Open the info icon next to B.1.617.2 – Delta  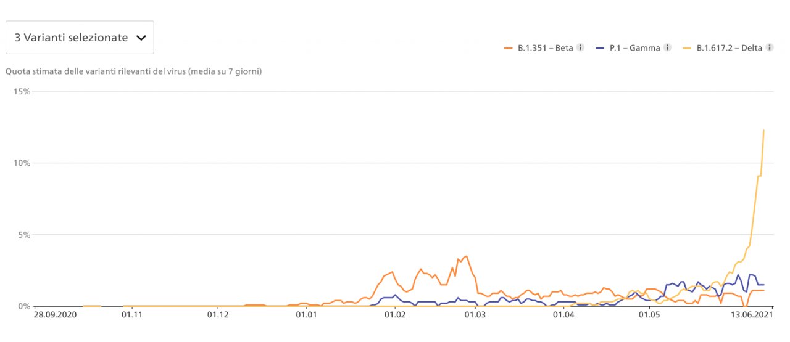click(x=769, y=48)
